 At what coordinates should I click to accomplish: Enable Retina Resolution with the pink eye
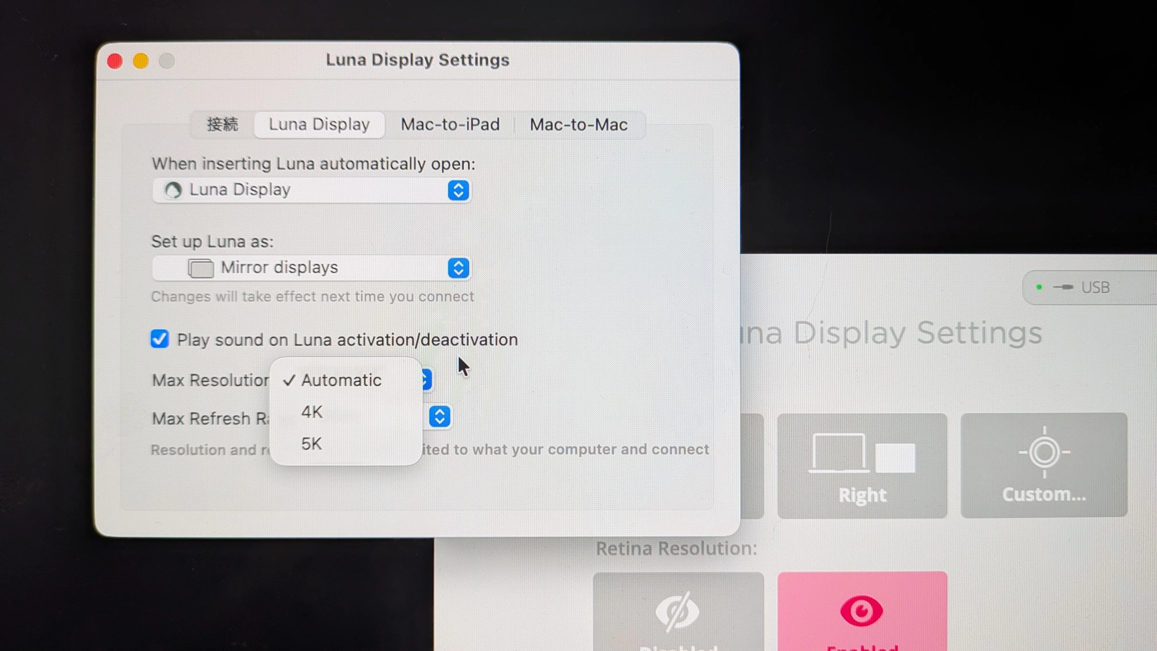tap(862, 611)
